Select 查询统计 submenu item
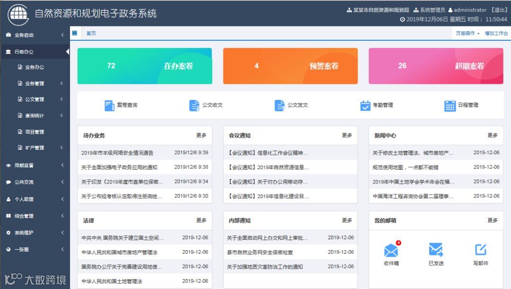Image resolution: width=511 pixels, height=289 pixels. click(35, 115)
